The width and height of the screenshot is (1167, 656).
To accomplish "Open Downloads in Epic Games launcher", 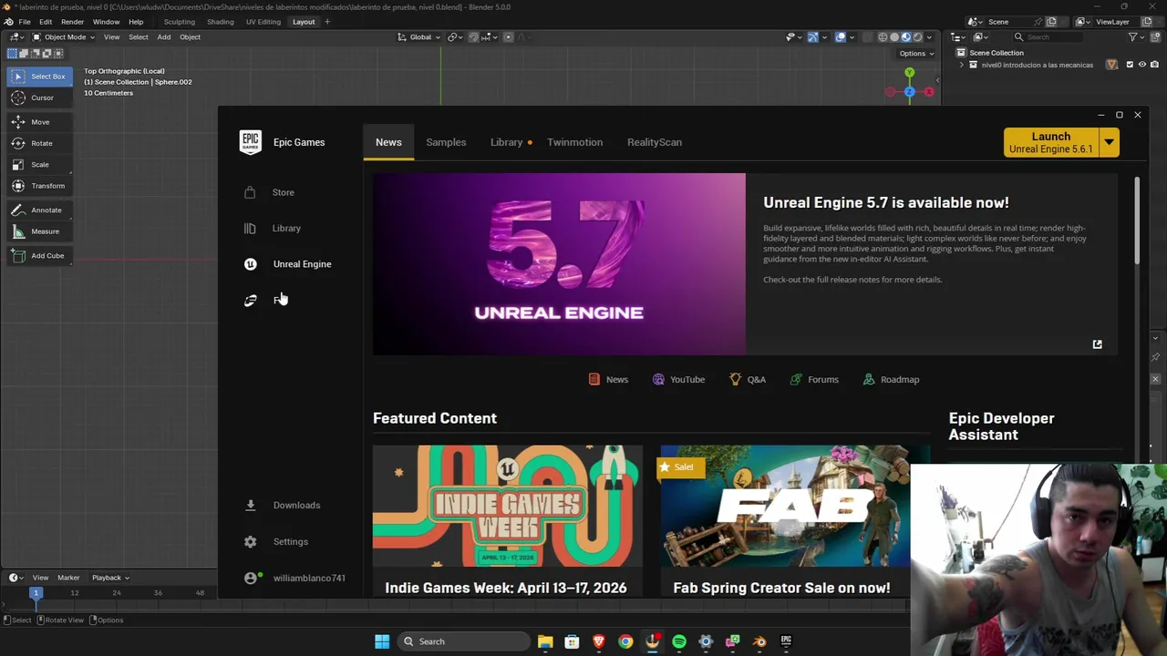I will [296, 505].
